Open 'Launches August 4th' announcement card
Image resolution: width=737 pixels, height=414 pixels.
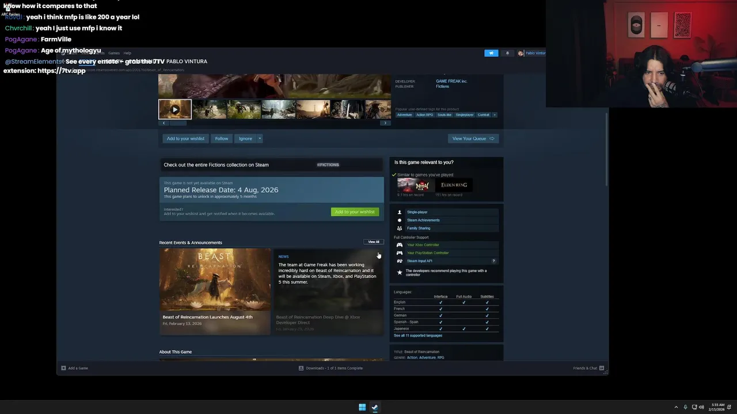pos(215,291)
